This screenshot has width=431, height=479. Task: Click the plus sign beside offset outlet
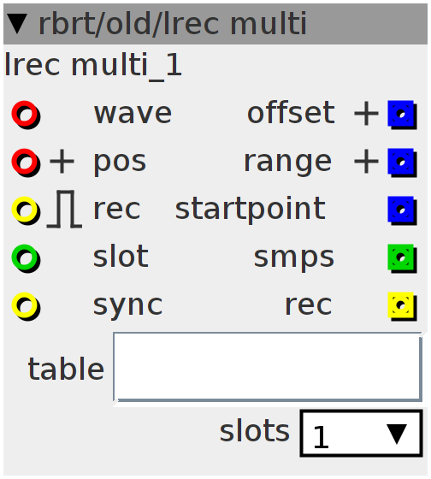coord(366,114)
